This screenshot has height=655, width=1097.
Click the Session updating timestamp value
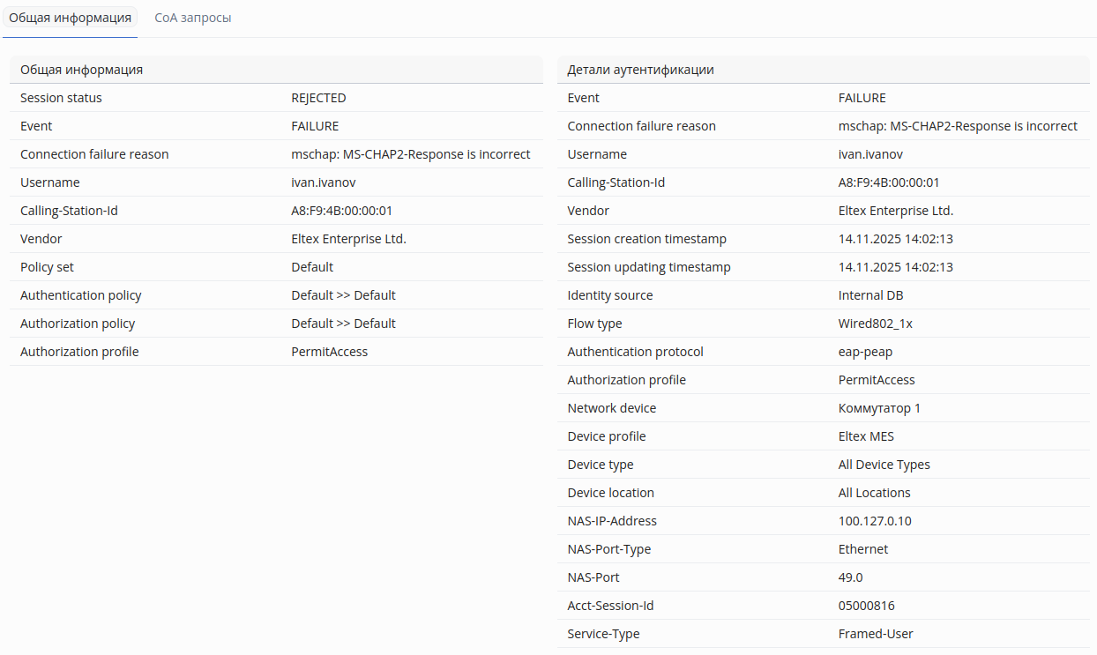point(895,267)
